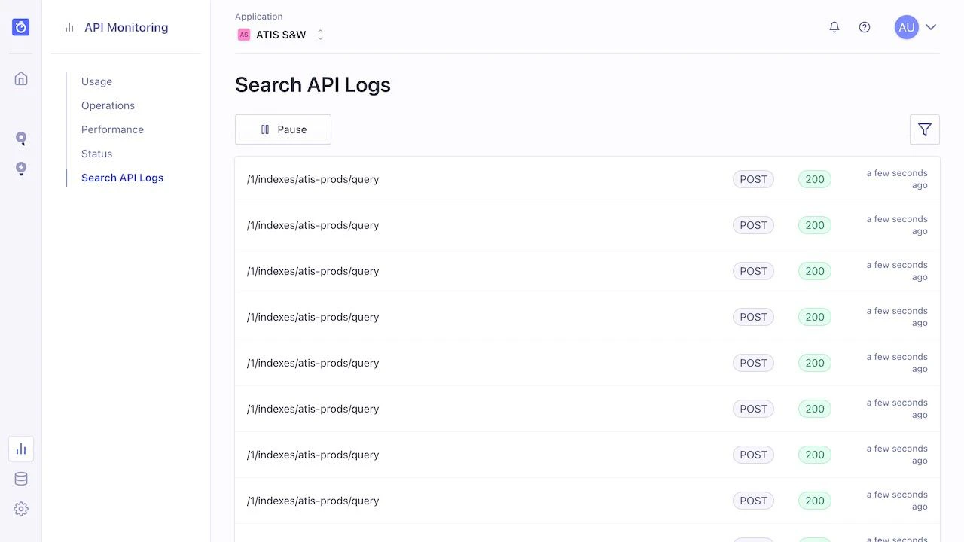The height and width of the screenshot is (542, 964).
Task: Open the Settings gear icon
Action: pyautogui.click(x=20, y=509)
